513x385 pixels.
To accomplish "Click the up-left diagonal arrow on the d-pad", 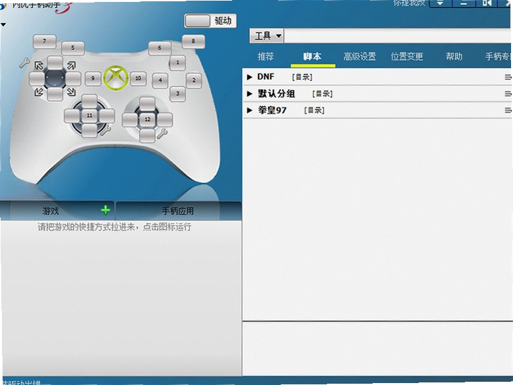I will (39, 65).
